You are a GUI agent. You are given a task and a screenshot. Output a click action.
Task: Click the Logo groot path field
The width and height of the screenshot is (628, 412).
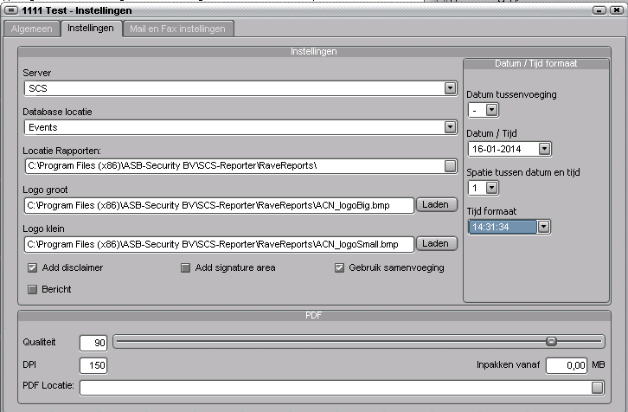pos(219,206)
